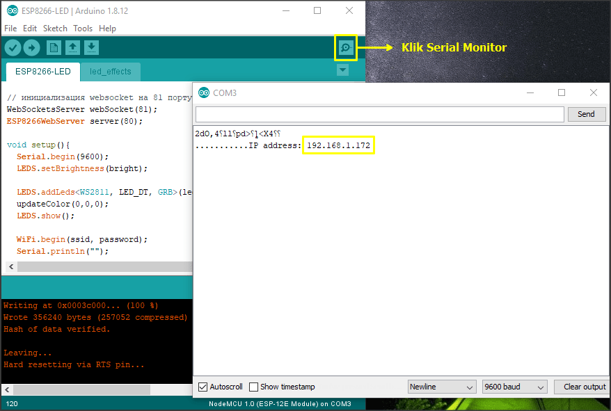Click the ESP8266WebServer server(80); line
Viewport: 611px width, 411px height.
point(74,121)
